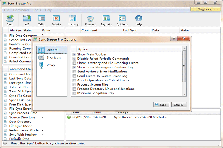The width and height of the screenshot is (223, 148).
Task: Open the Tools menu
Action: (37, 10)
